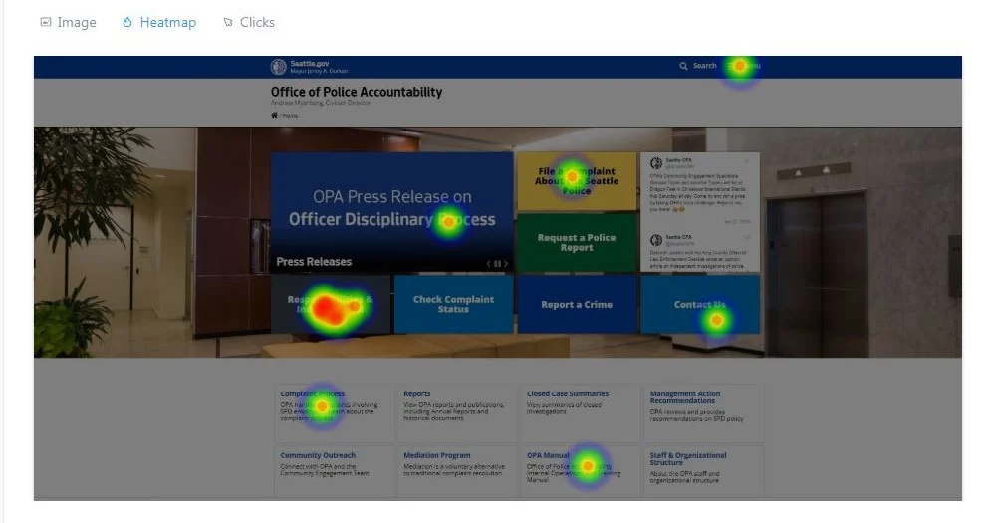989x523 pixels.
Task: Open Management Action Recommendations link
Action: click(685, 397)
